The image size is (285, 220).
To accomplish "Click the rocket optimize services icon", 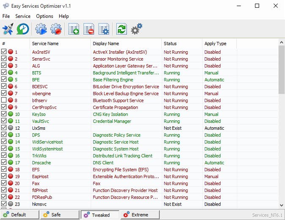I will (8, 29).
